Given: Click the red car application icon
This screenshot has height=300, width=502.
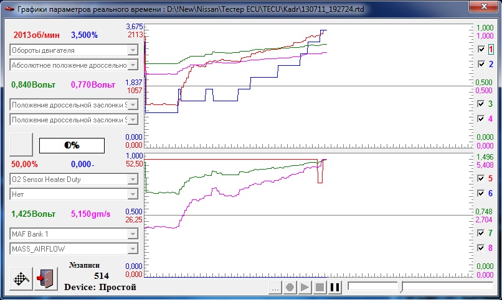Looking at the screenshot, I should pos(9,9).
